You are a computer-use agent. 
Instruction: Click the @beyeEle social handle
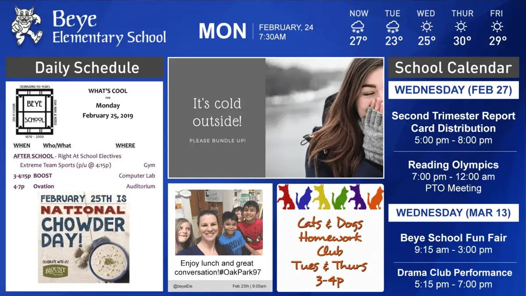(182, 286)
